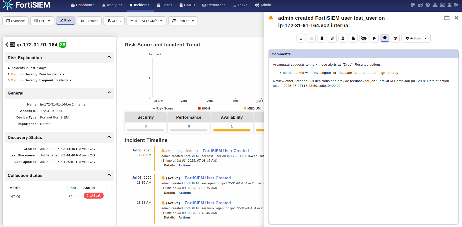The image size is (462, 227).
Task: Select the Performance category card
Action: (189, 122)
